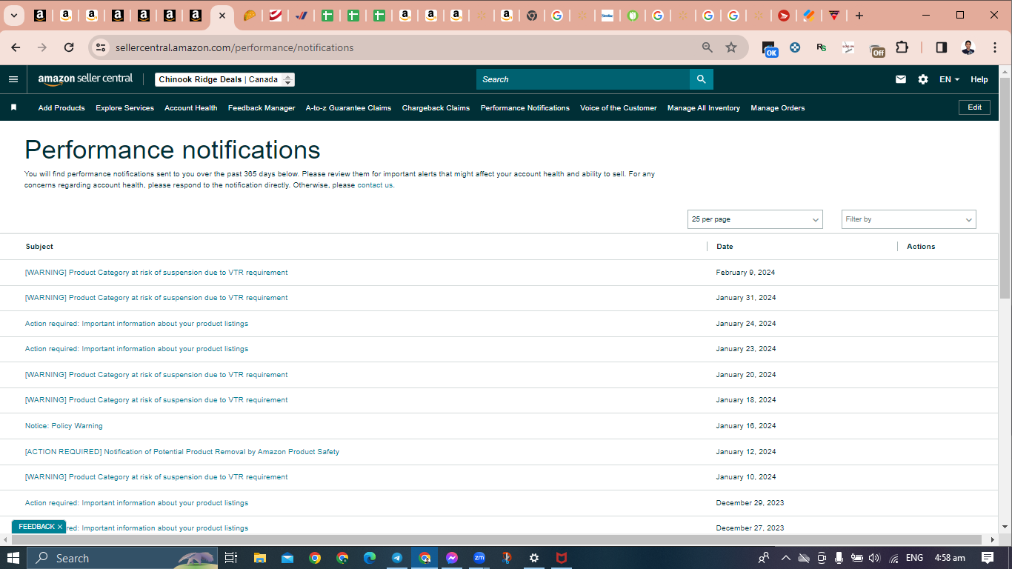Click the bookmark flag icon beside Add Products
This screenshot has height=569, width=1012.
pyautogui.click(x=13, y=107)
